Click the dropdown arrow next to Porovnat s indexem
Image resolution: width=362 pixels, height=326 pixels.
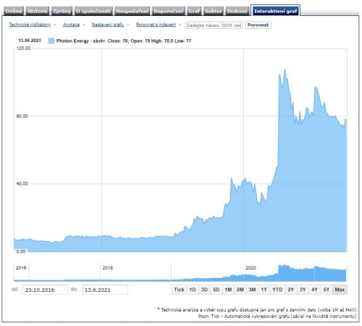[x=180, y=25]
